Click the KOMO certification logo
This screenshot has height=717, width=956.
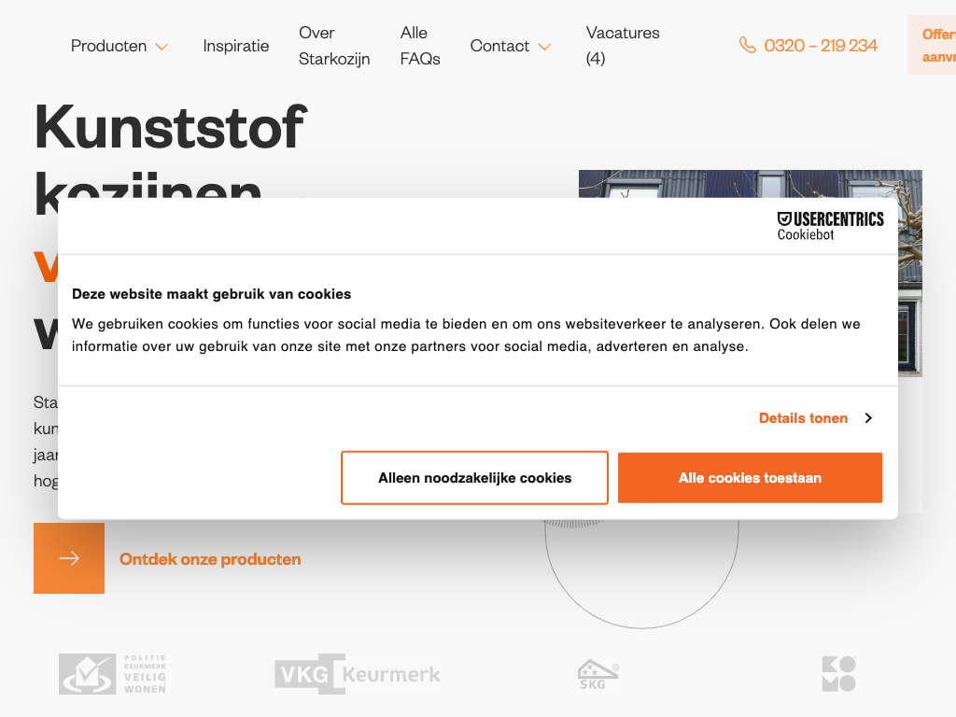pos(838,674)
